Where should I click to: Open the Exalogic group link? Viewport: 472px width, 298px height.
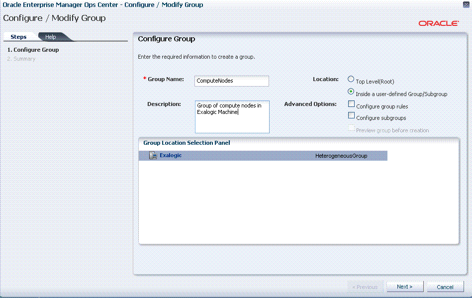coord(171,155)
